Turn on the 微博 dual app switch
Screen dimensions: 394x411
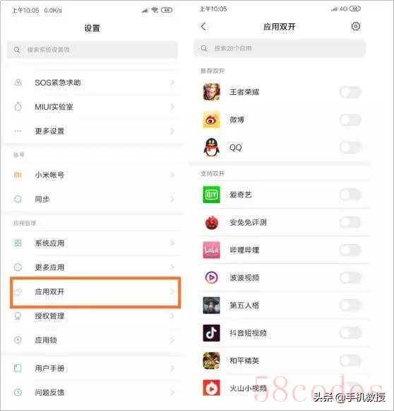[350, 120]
